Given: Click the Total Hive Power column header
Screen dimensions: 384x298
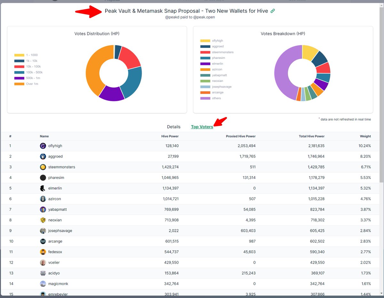Looking at the screenshot, I should (311, 136).
